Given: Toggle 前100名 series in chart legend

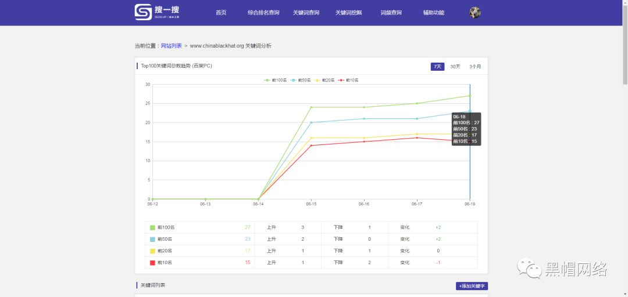Looking at the screenshot, I should (275, 81).
